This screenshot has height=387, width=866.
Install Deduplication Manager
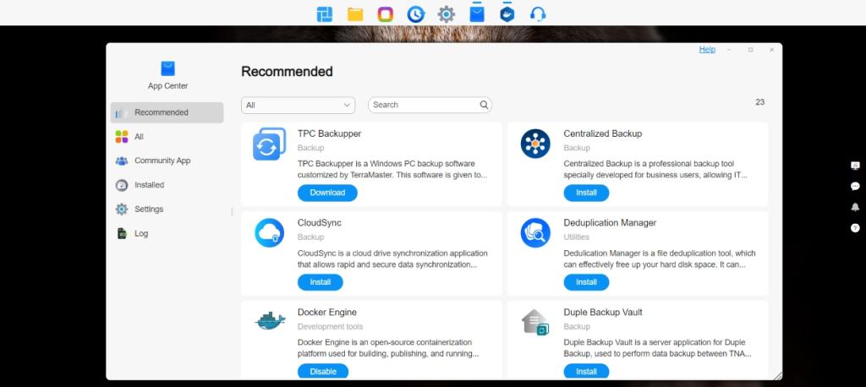586,282
